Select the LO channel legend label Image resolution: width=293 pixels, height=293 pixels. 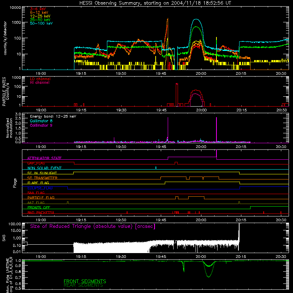tap(40, 79)
